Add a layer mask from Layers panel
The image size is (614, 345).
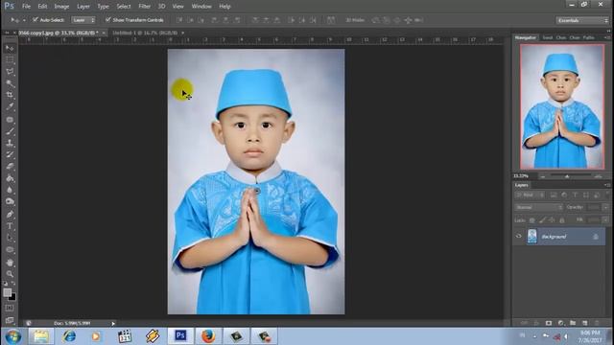[549, 323]
